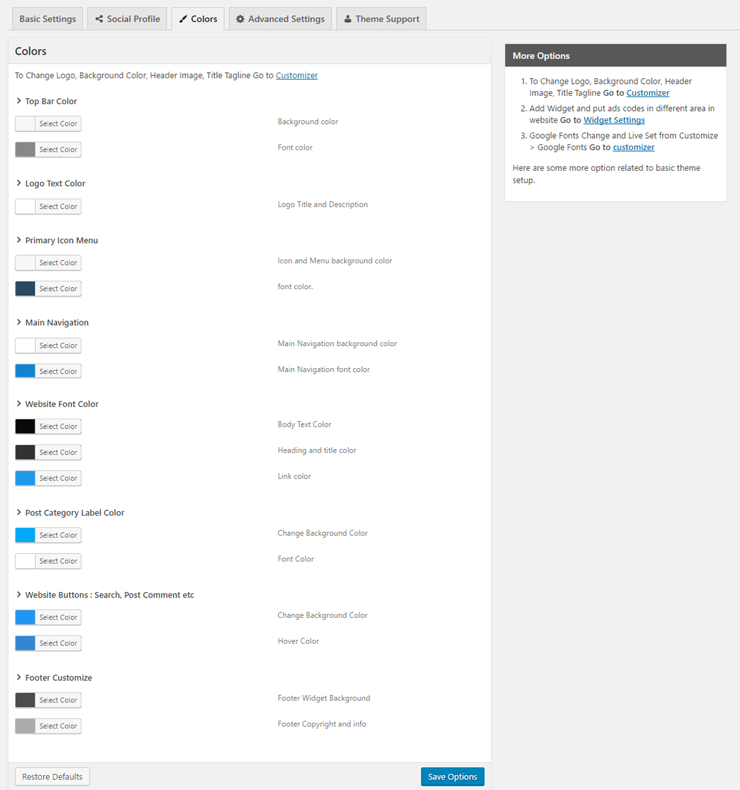Expand the Post Category Label Color chevron
This screenshot has height=790, width=740.
coord(18,512)
